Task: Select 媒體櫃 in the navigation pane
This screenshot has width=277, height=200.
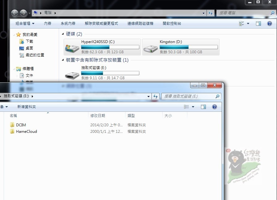Action: [28, 69]
